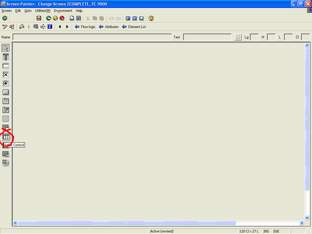312x234 pixels.
Task: Open the Attributes view
Action: (108, 27)
